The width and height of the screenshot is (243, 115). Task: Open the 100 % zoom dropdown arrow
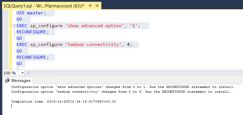click(23, 73)
